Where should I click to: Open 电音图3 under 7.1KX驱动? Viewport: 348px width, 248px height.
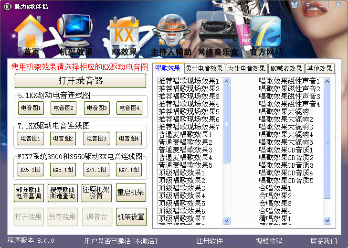(x=96, y=139)
